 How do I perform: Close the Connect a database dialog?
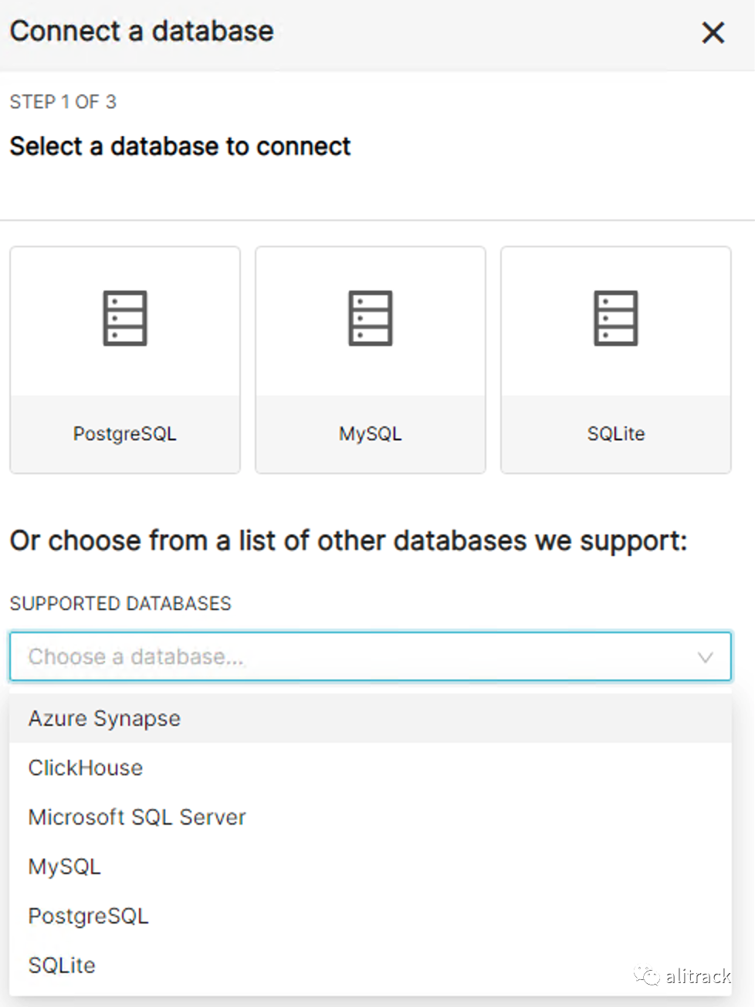(x=713, y=32)
